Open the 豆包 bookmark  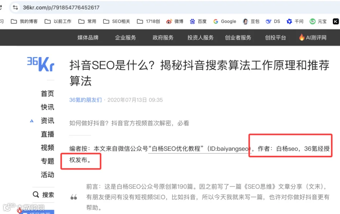point(251,21)
